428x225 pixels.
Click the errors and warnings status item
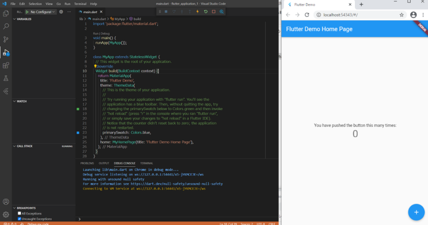click(x=10, y=224)
